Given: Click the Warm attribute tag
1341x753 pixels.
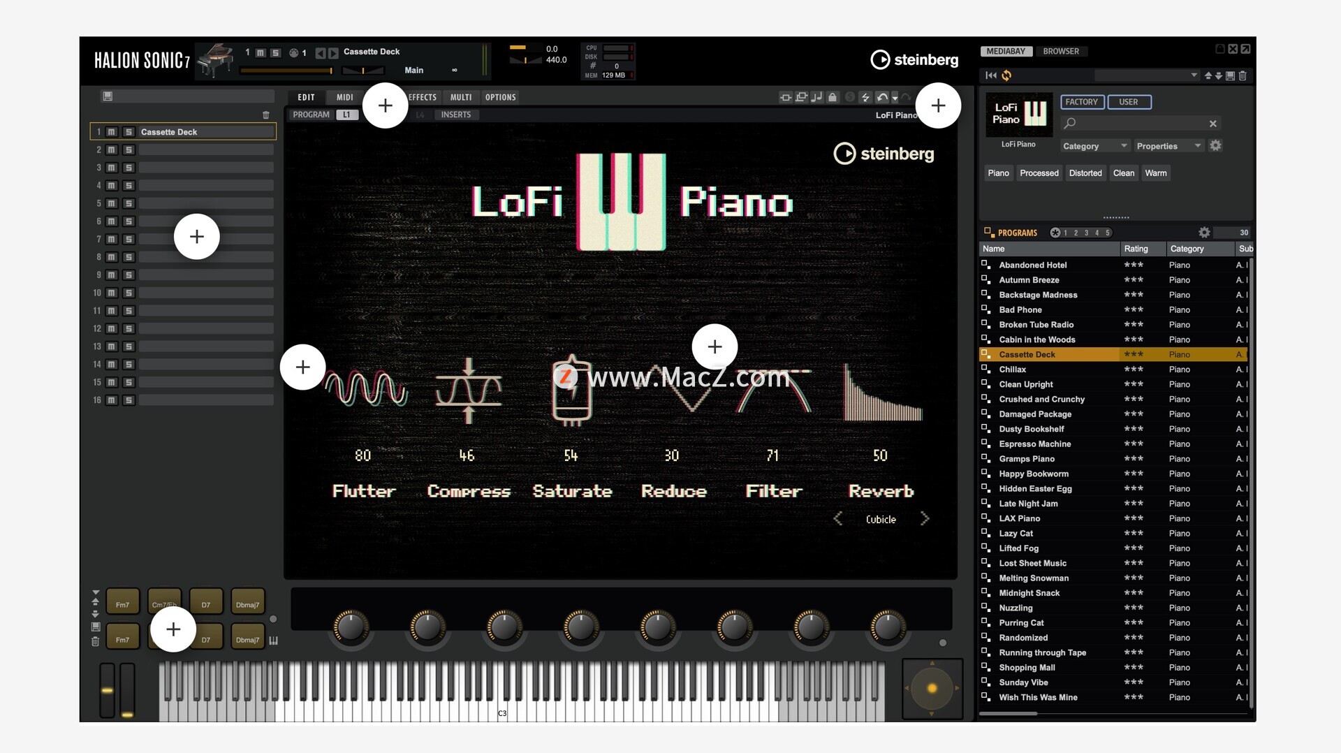Looking at the screenshot, I should click(x=1156, y=173).
